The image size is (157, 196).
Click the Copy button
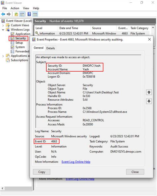point(41,172)
